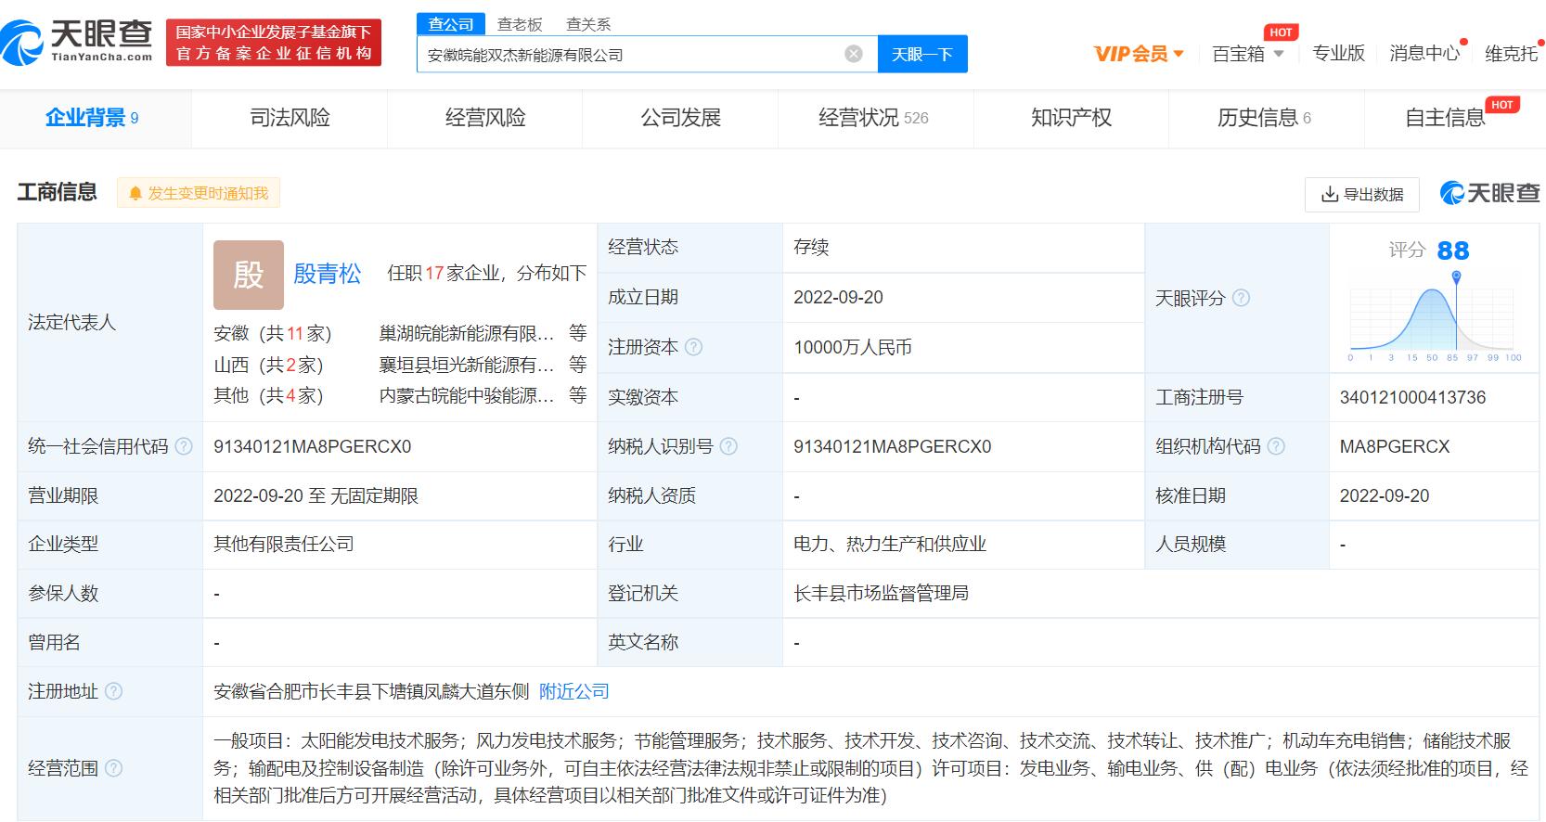Click the score marker on 天眼评分 chart
Viewport: 1546px width, 822px height.
[1456, 277]
